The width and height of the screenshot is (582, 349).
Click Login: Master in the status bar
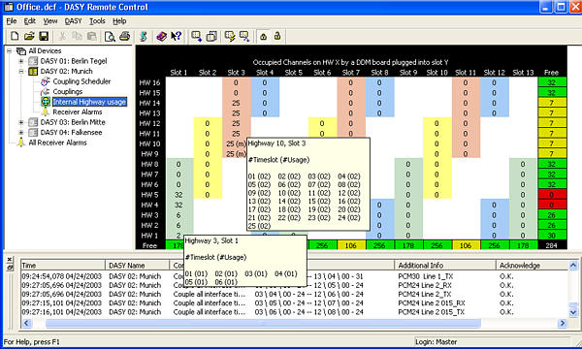pyautogui.click(x=436, y=341)
